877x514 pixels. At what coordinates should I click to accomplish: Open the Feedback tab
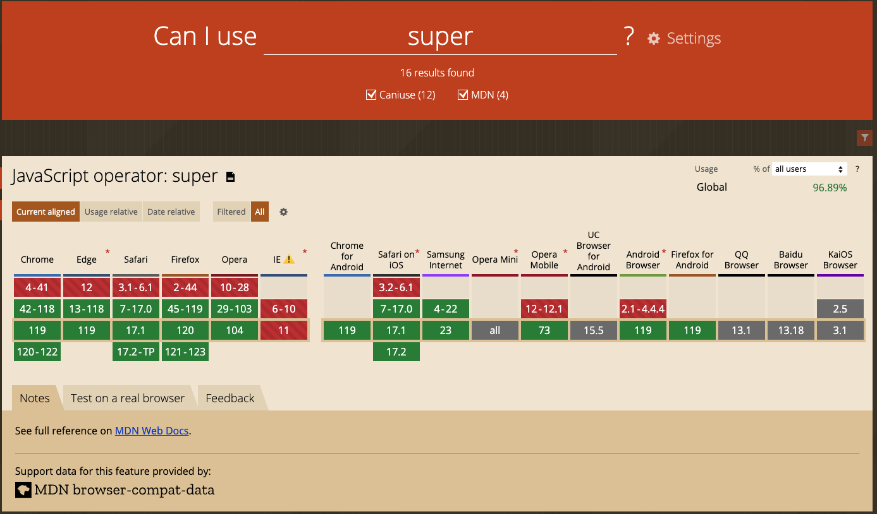[230, 398]
